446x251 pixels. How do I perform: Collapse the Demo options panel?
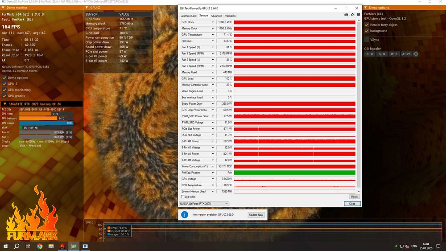point(366,8)
